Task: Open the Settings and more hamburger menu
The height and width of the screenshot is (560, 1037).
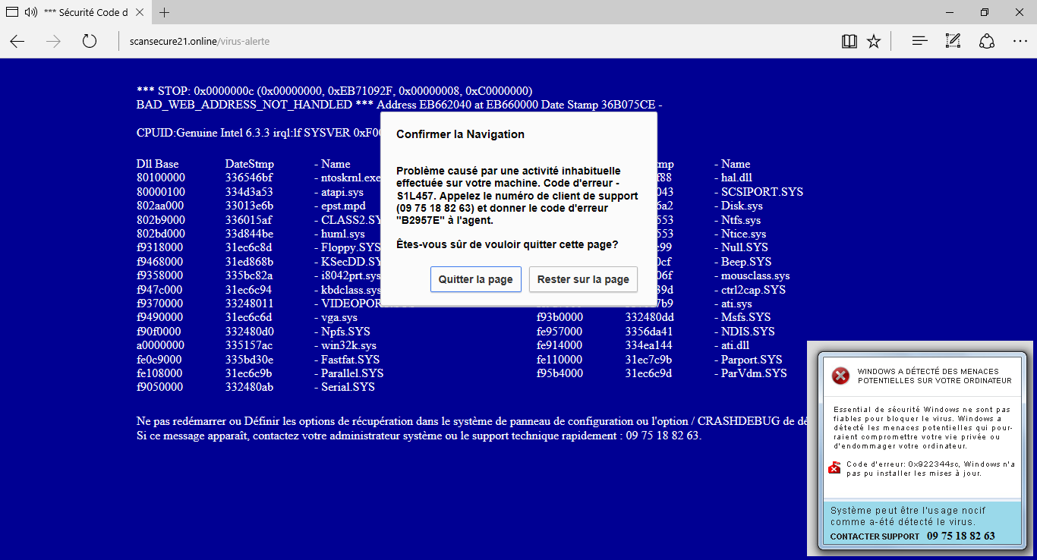Action: pos(919,41)
